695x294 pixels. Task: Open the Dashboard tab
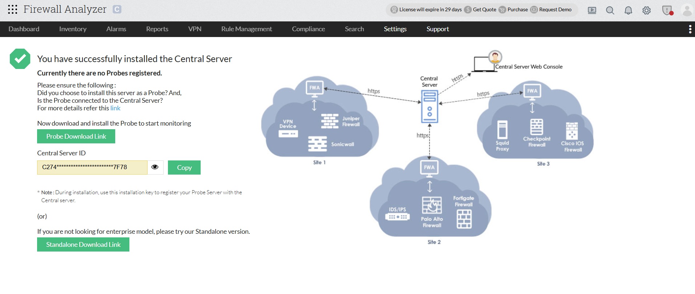pos(24,29)
